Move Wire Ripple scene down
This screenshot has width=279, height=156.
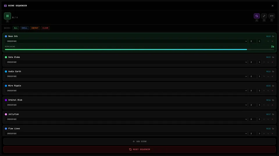click(x=268, y=90)
